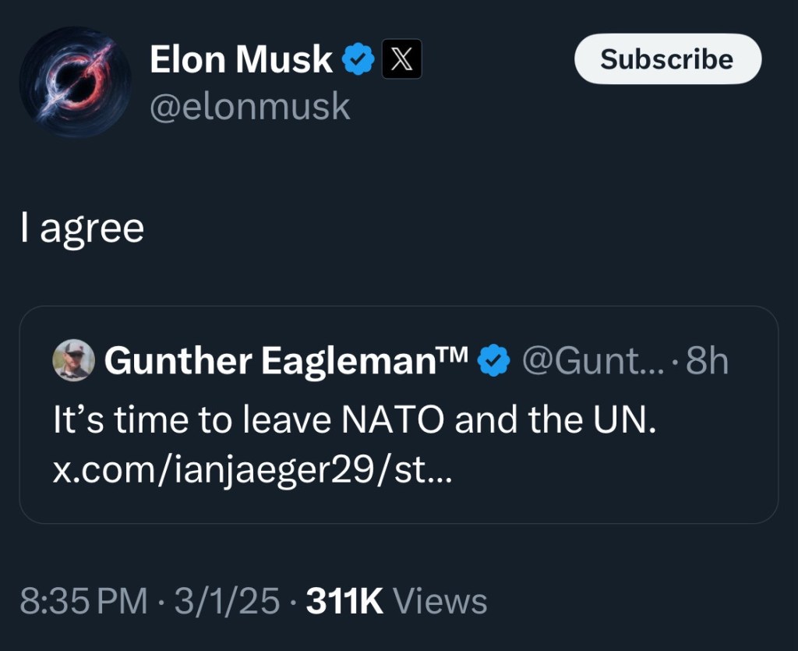Click the 3/1/25 post date
Screen dimensions: 798x651
(x=227, y=602)
